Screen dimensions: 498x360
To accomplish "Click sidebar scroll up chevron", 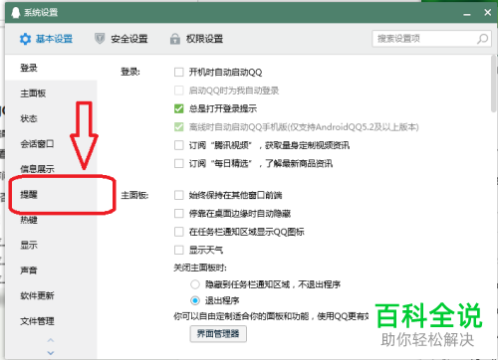I will click(x=51, y=340).
